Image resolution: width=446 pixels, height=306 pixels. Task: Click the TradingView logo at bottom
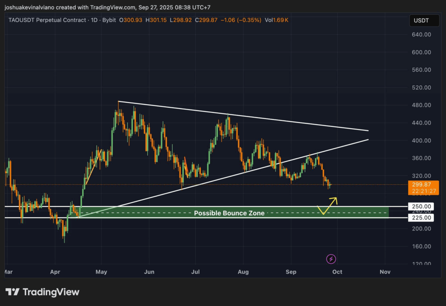click(42, 292)
